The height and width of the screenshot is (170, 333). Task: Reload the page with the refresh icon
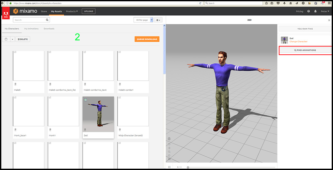coord(200,3)
